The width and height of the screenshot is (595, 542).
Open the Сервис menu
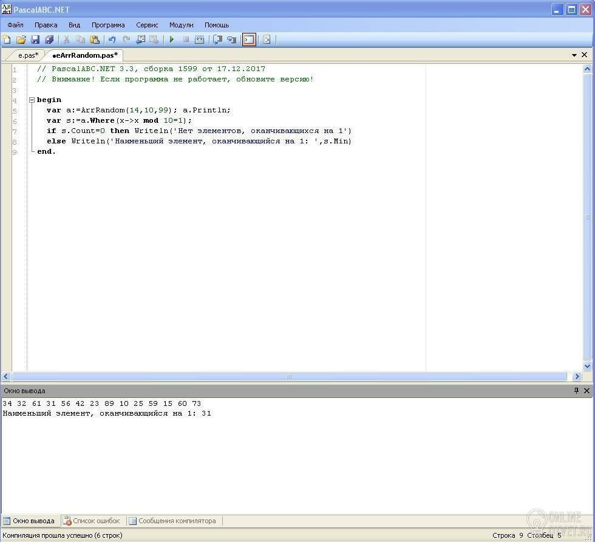click(x=147, y=25)
